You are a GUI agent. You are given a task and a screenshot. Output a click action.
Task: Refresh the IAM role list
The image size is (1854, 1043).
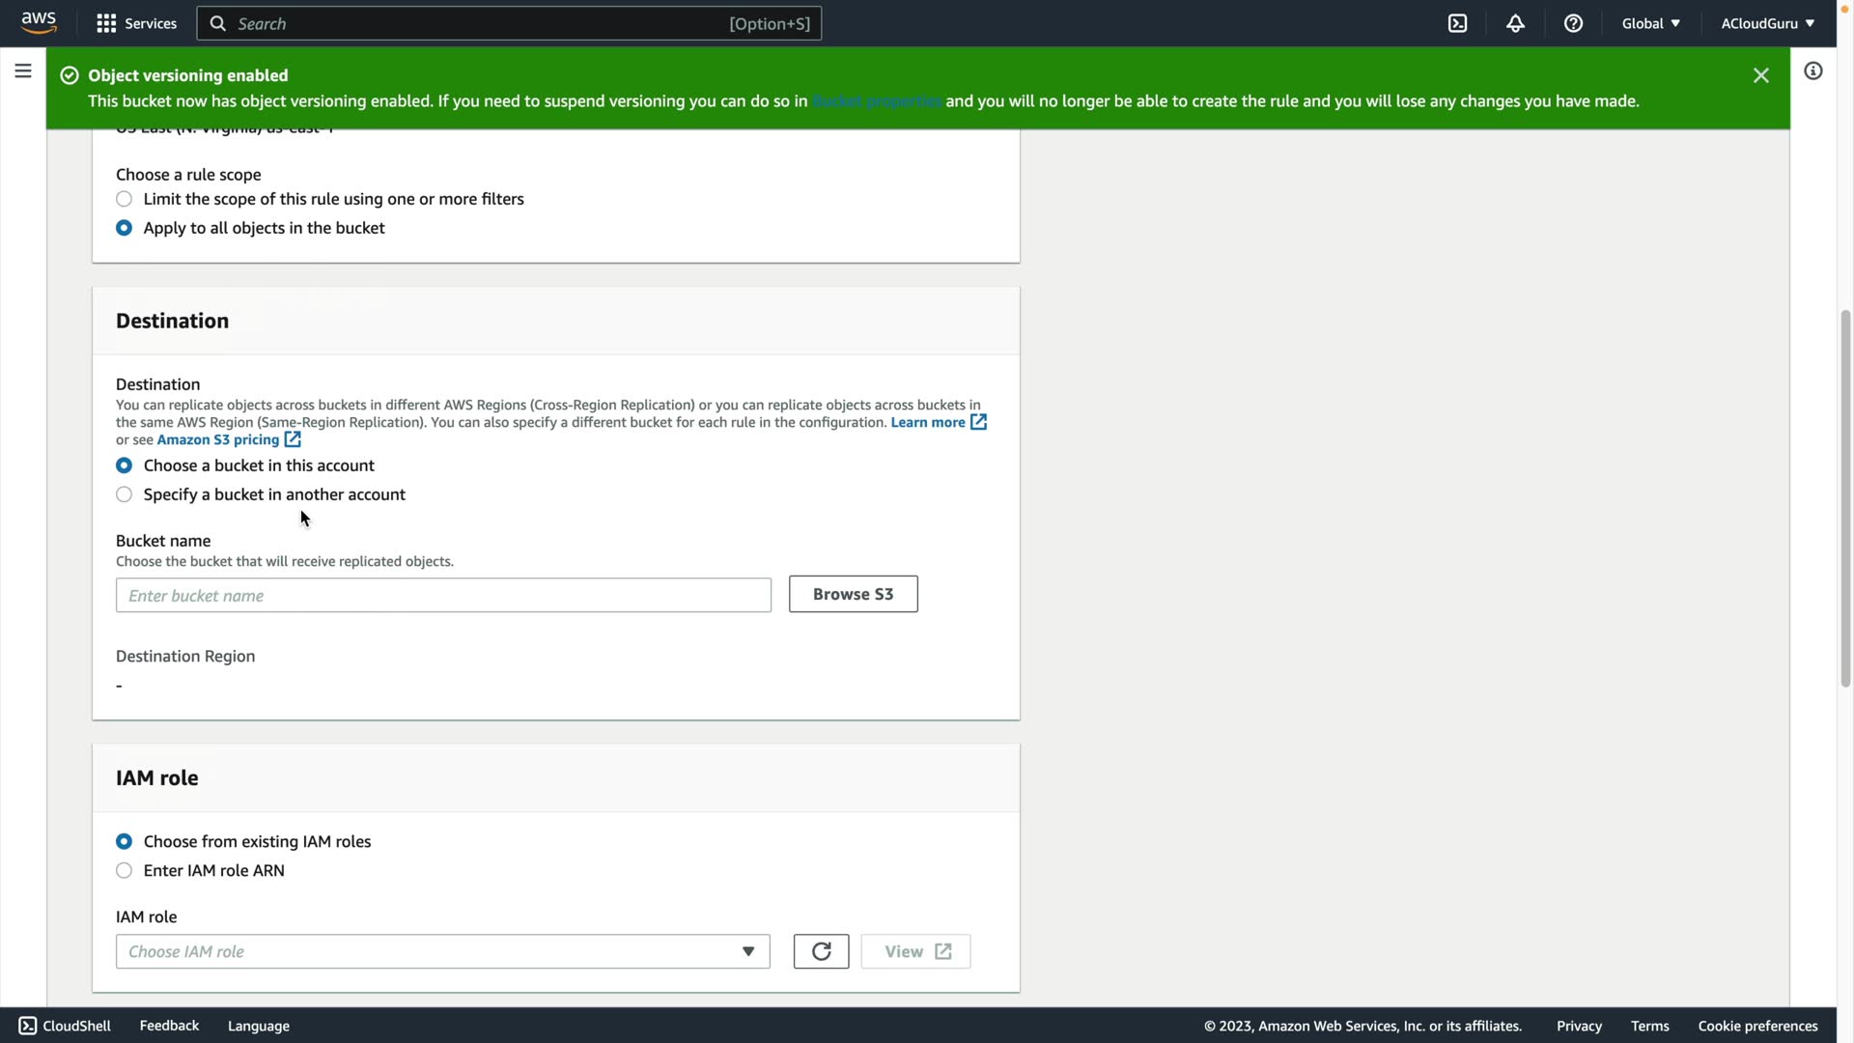(821, 951)
